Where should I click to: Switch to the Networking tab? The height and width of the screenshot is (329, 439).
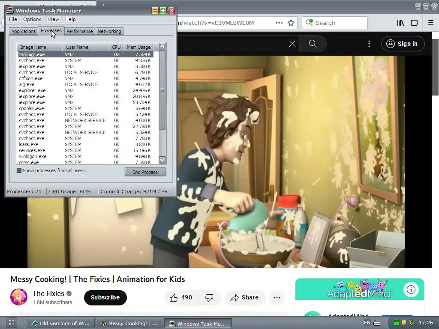109,31
